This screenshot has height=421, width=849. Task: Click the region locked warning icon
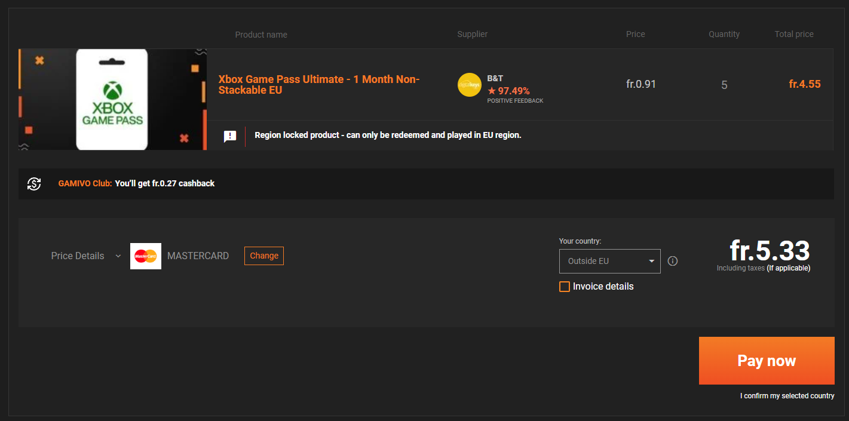click(x=230, y=136)
